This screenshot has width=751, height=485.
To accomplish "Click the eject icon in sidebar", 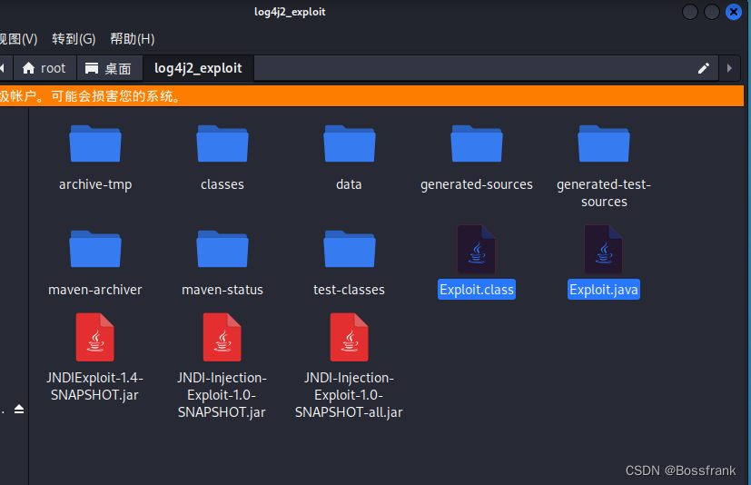I will pos(19,409).
